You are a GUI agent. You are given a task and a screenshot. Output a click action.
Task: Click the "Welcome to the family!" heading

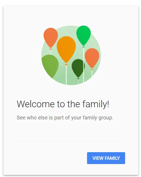[63, 104]
